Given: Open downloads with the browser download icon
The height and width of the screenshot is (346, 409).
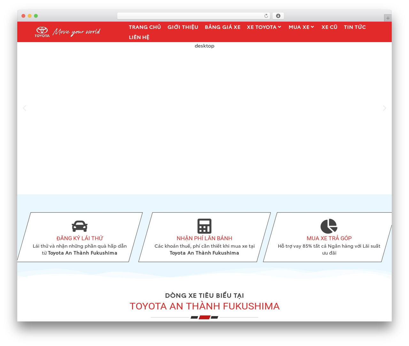Looking at the screenshot, I should 278,16.
